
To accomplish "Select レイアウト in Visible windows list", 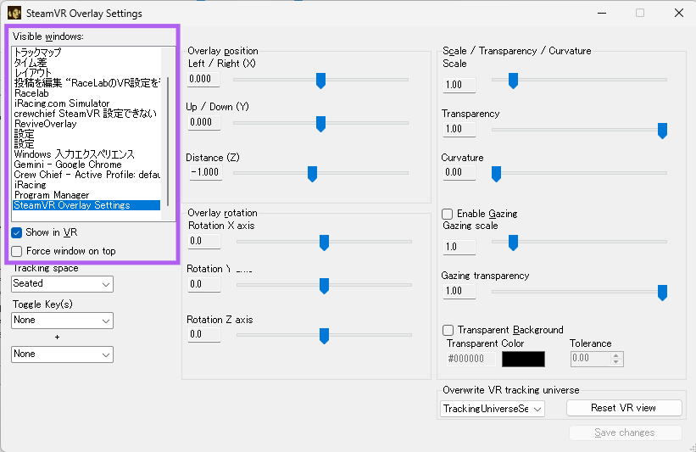I will tap(86, 73).
